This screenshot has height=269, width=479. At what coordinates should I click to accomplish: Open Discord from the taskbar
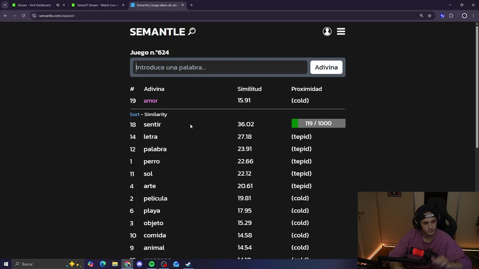pos(140,264)
